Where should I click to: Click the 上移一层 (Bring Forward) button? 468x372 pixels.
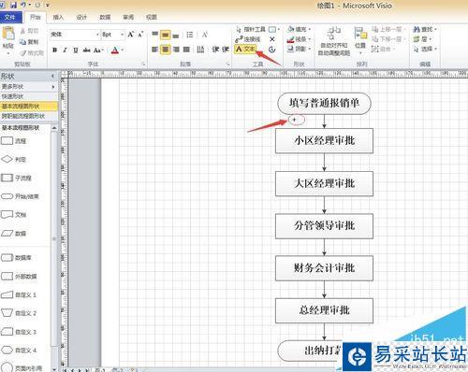click(388, 29)
